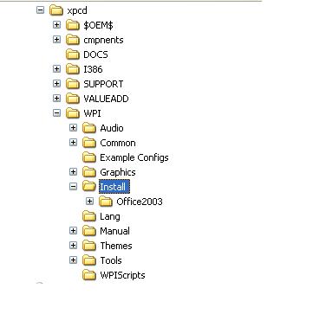Click the Audio folder icon

[x=89, y=128]
